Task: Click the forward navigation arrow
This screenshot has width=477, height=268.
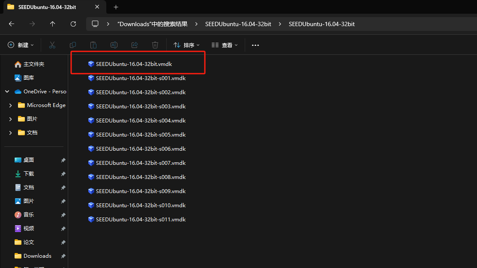Action: pos(32,24)
